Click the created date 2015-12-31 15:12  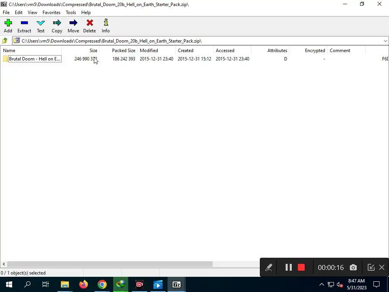(x=194, y=59)
